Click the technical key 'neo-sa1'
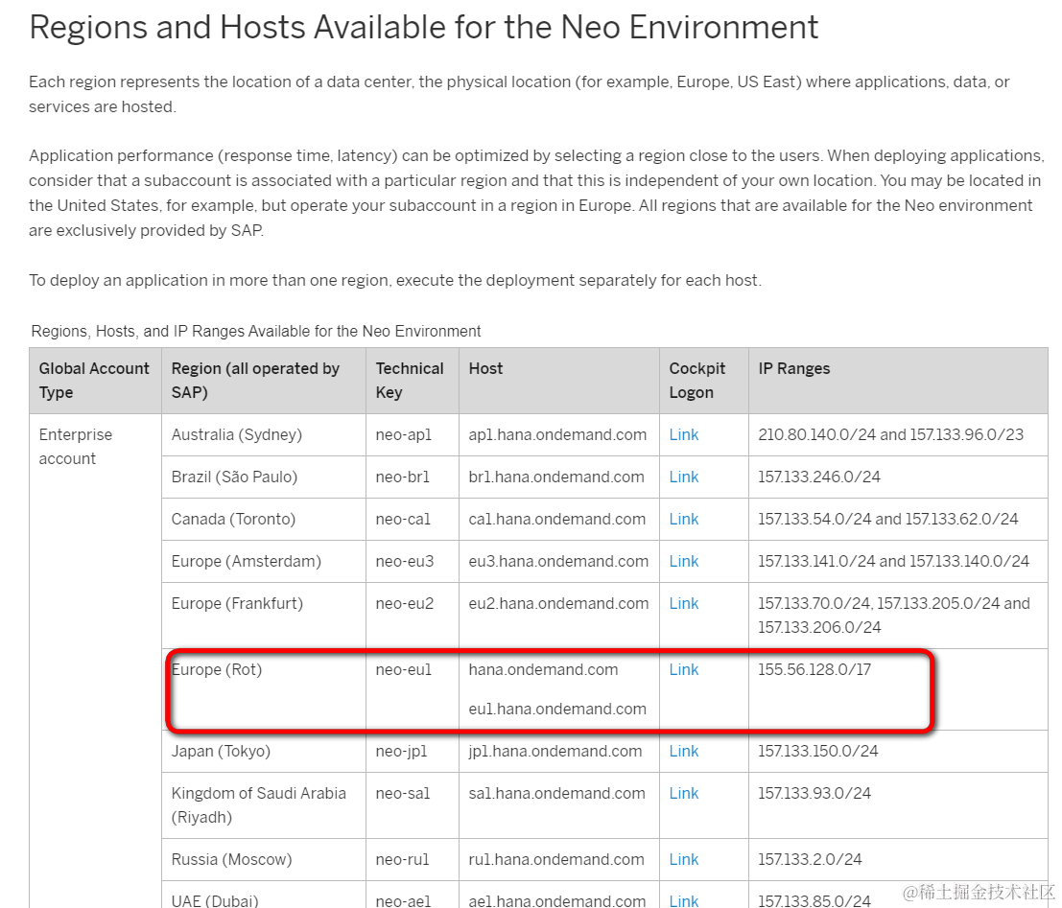 [403, 793]
